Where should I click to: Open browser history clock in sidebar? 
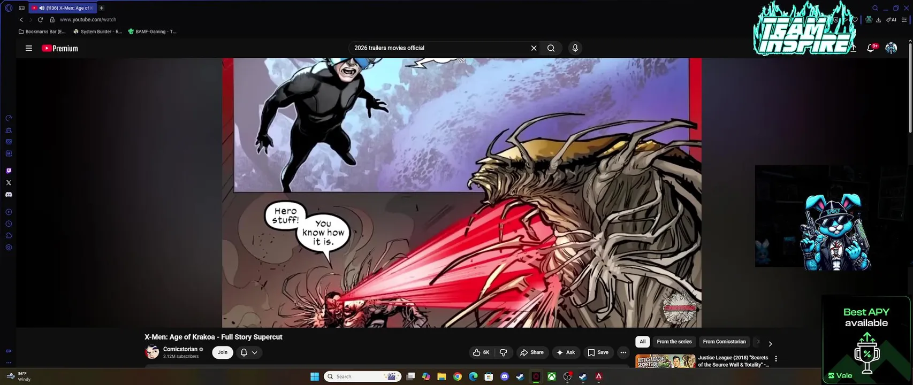9,224
